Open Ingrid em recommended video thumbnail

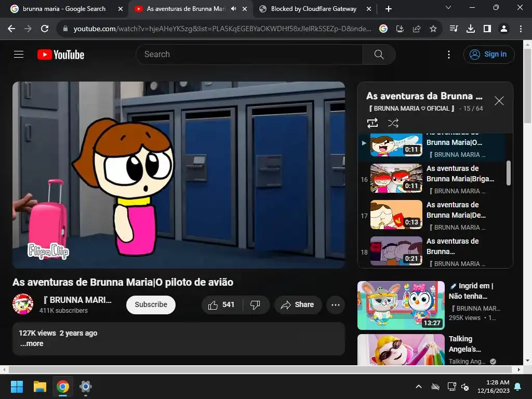(x=401, y=305)
